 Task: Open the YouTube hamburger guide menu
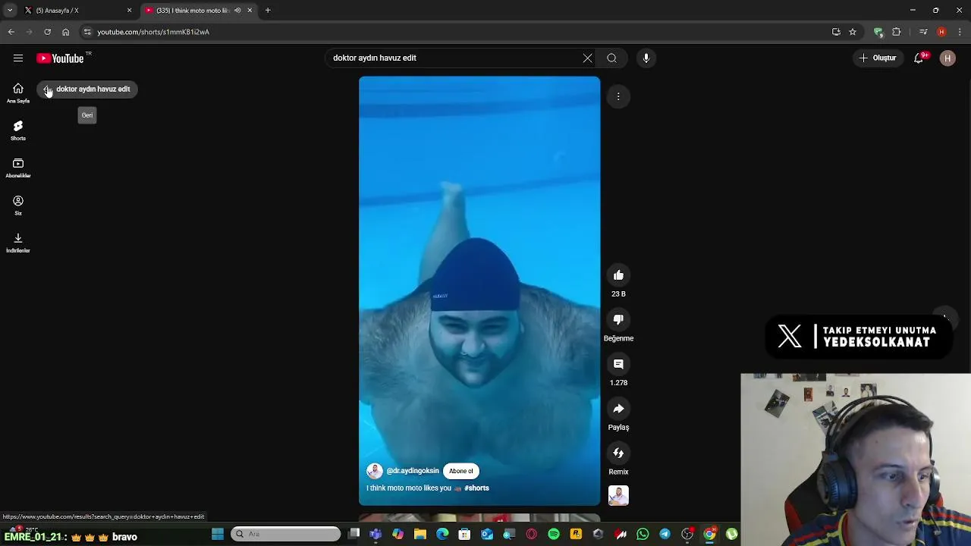pos(18,58)
